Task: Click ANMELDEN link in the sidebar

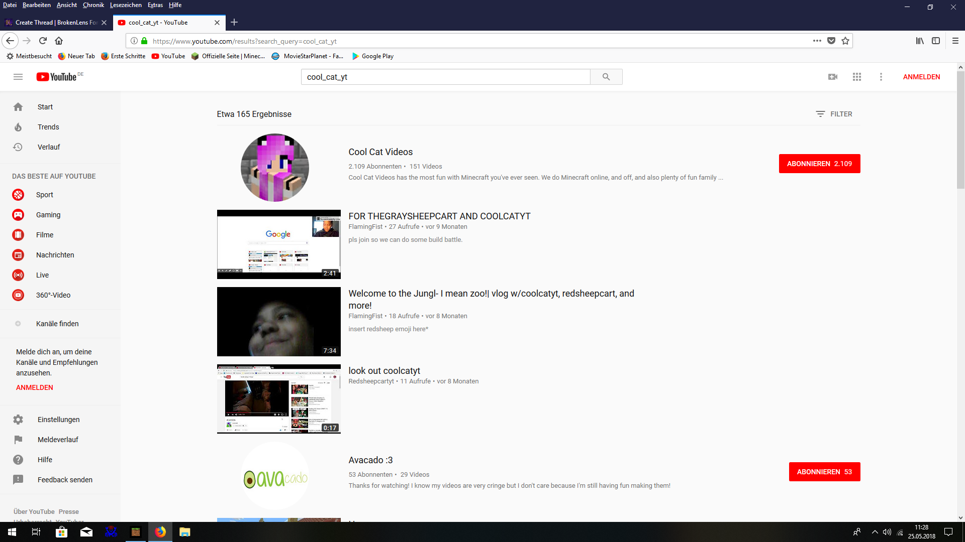Action: pyautogui.click(x=35, y=387)
